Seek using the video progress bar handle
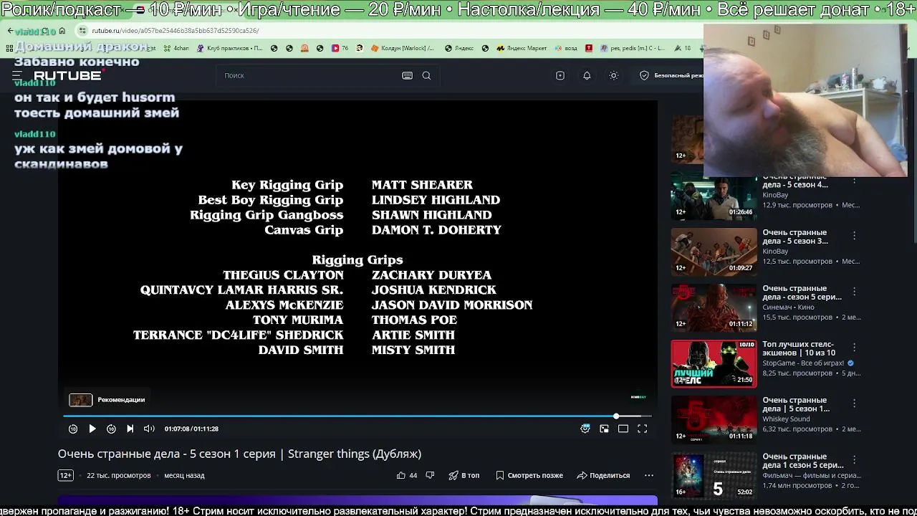917x516 pixels. click(616, 416)
